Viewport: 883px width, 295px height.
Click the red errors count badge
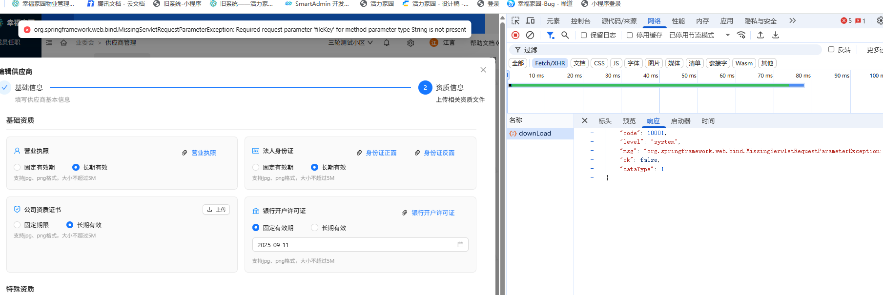tap(846, 20)
